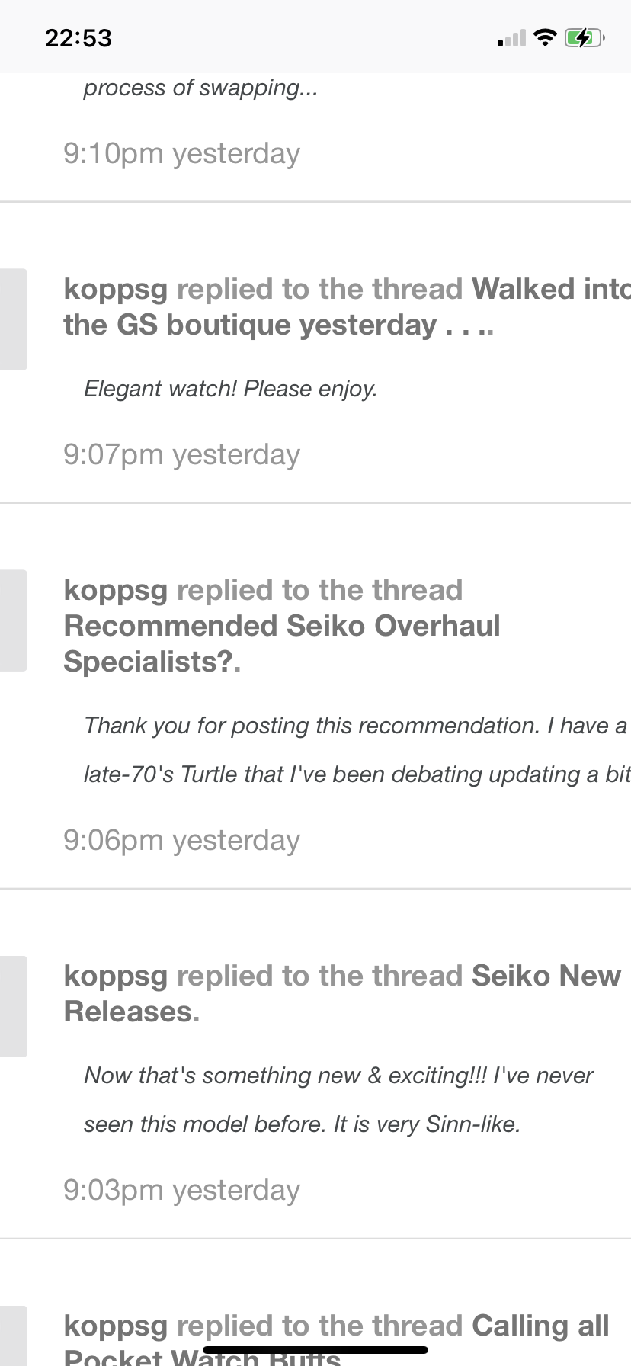Tap the 22:53 clock in status bar
Viewport: 631px width, 1366px height.
[78, 38]
